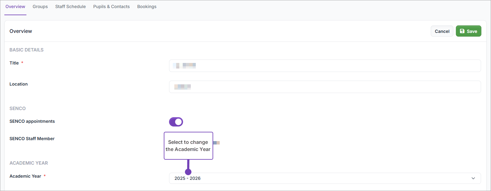Switch to the Groups tab
The width and height of the screenshot is (491, 191).
(x=40, y=7)
